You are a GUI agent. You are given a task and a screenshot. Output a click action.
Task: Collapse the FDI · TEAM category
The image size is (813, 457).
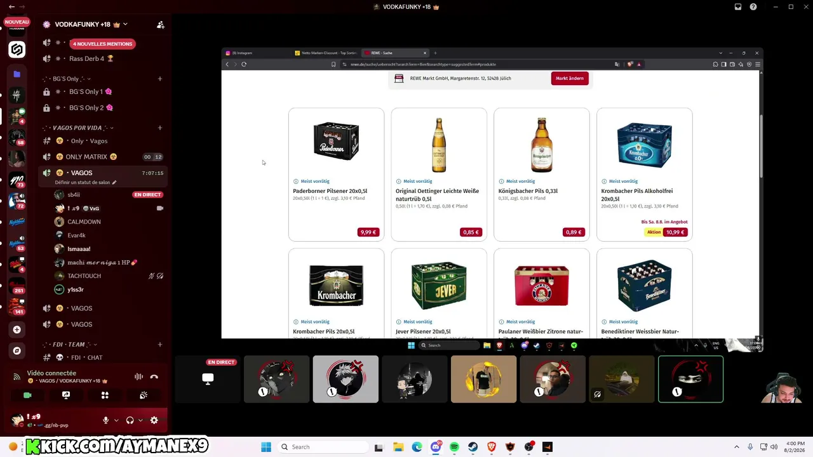click(69, 345)
